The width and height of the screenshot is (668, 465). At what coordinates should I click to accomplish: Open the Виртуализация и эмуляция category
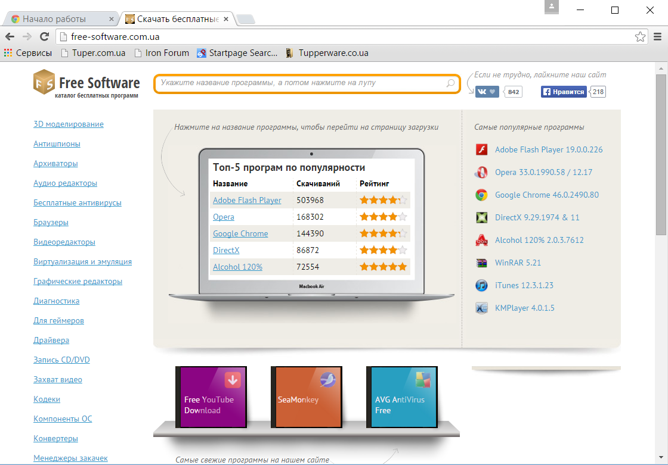tap(83, 261)
